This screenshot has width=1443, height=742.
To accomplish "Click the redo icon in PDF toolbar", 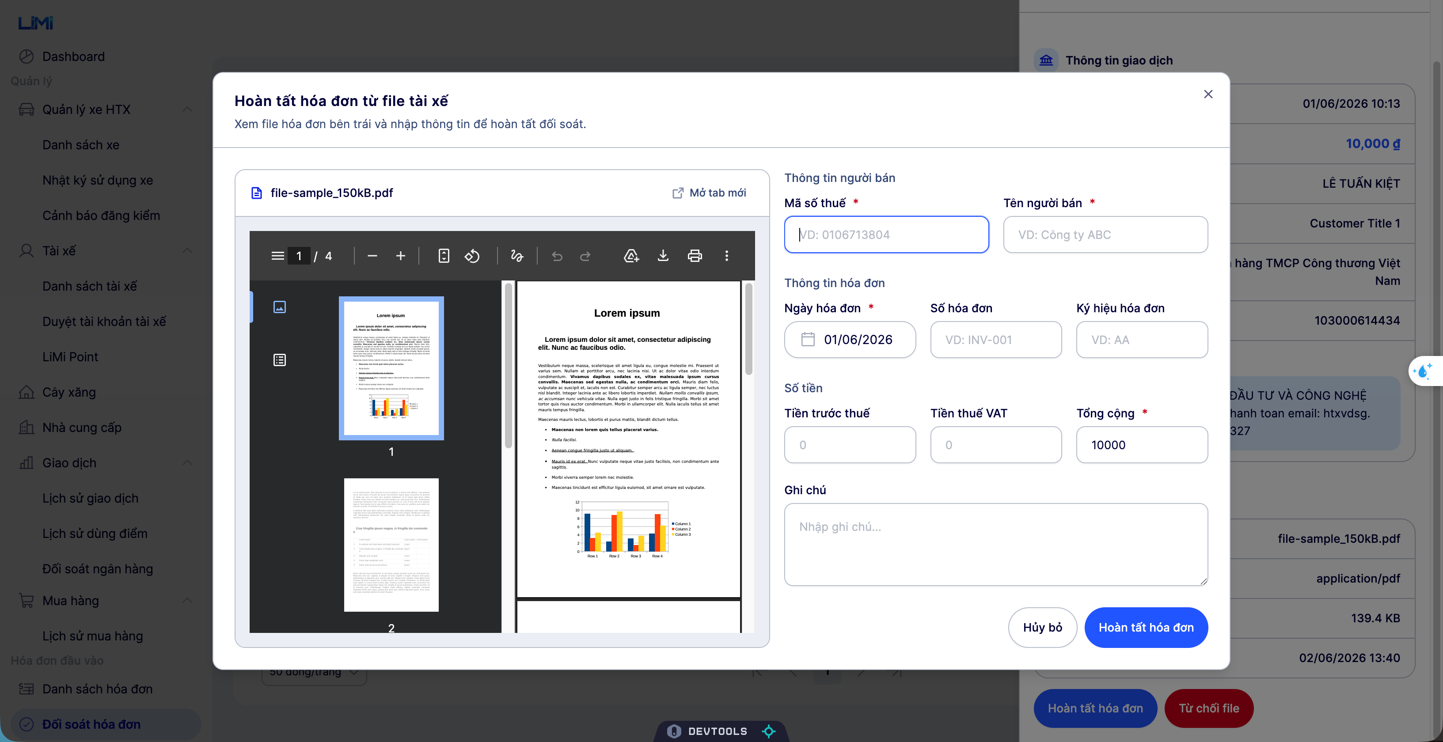I will point(585,256).
